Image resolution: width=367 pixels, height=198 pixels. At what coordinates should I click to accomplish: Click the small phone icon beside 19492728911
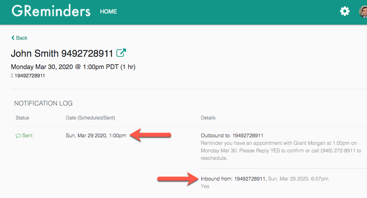pyautogui.click(x=12, y=75)
